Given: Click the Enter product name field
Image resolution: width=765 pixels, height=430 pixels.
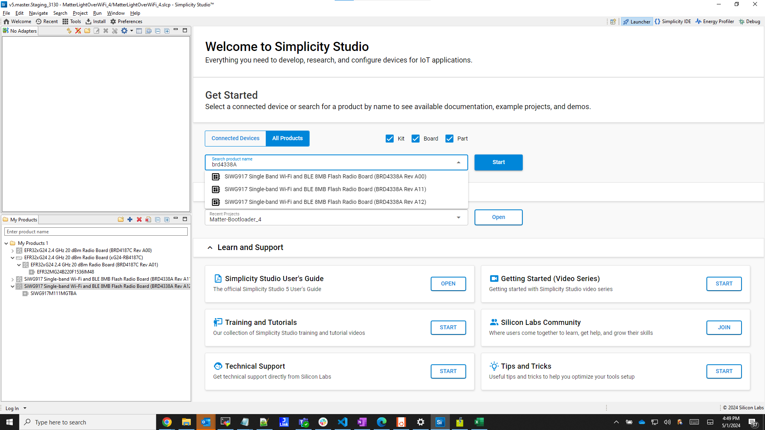Looking at the screenshot, I should pos(96,232).
